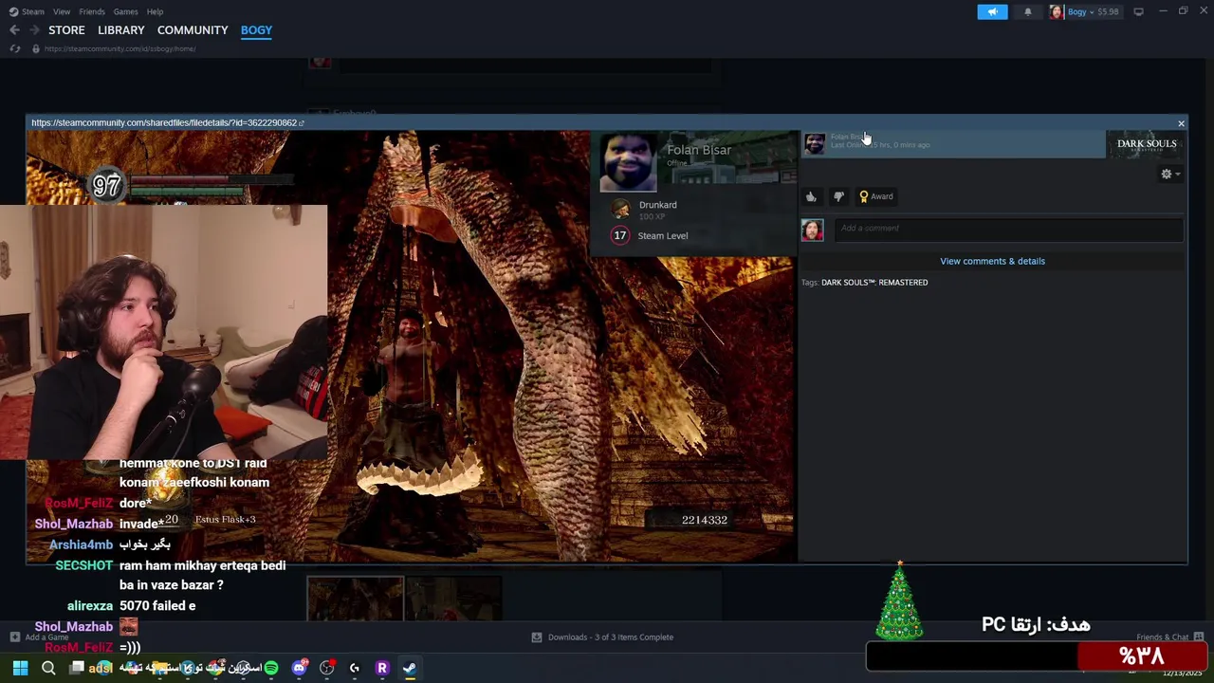This screenshot has height=683, width=1214.
Task: Switch to Big Picture mode icon
Action: coord(1138,11)
